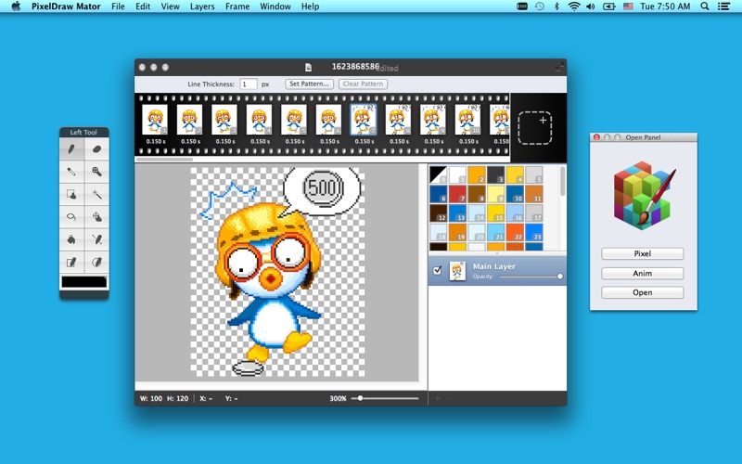Image resolution: width=742 pixels, height=464 pixels.
Task: Open the View menu
Action: coord(170,6)
